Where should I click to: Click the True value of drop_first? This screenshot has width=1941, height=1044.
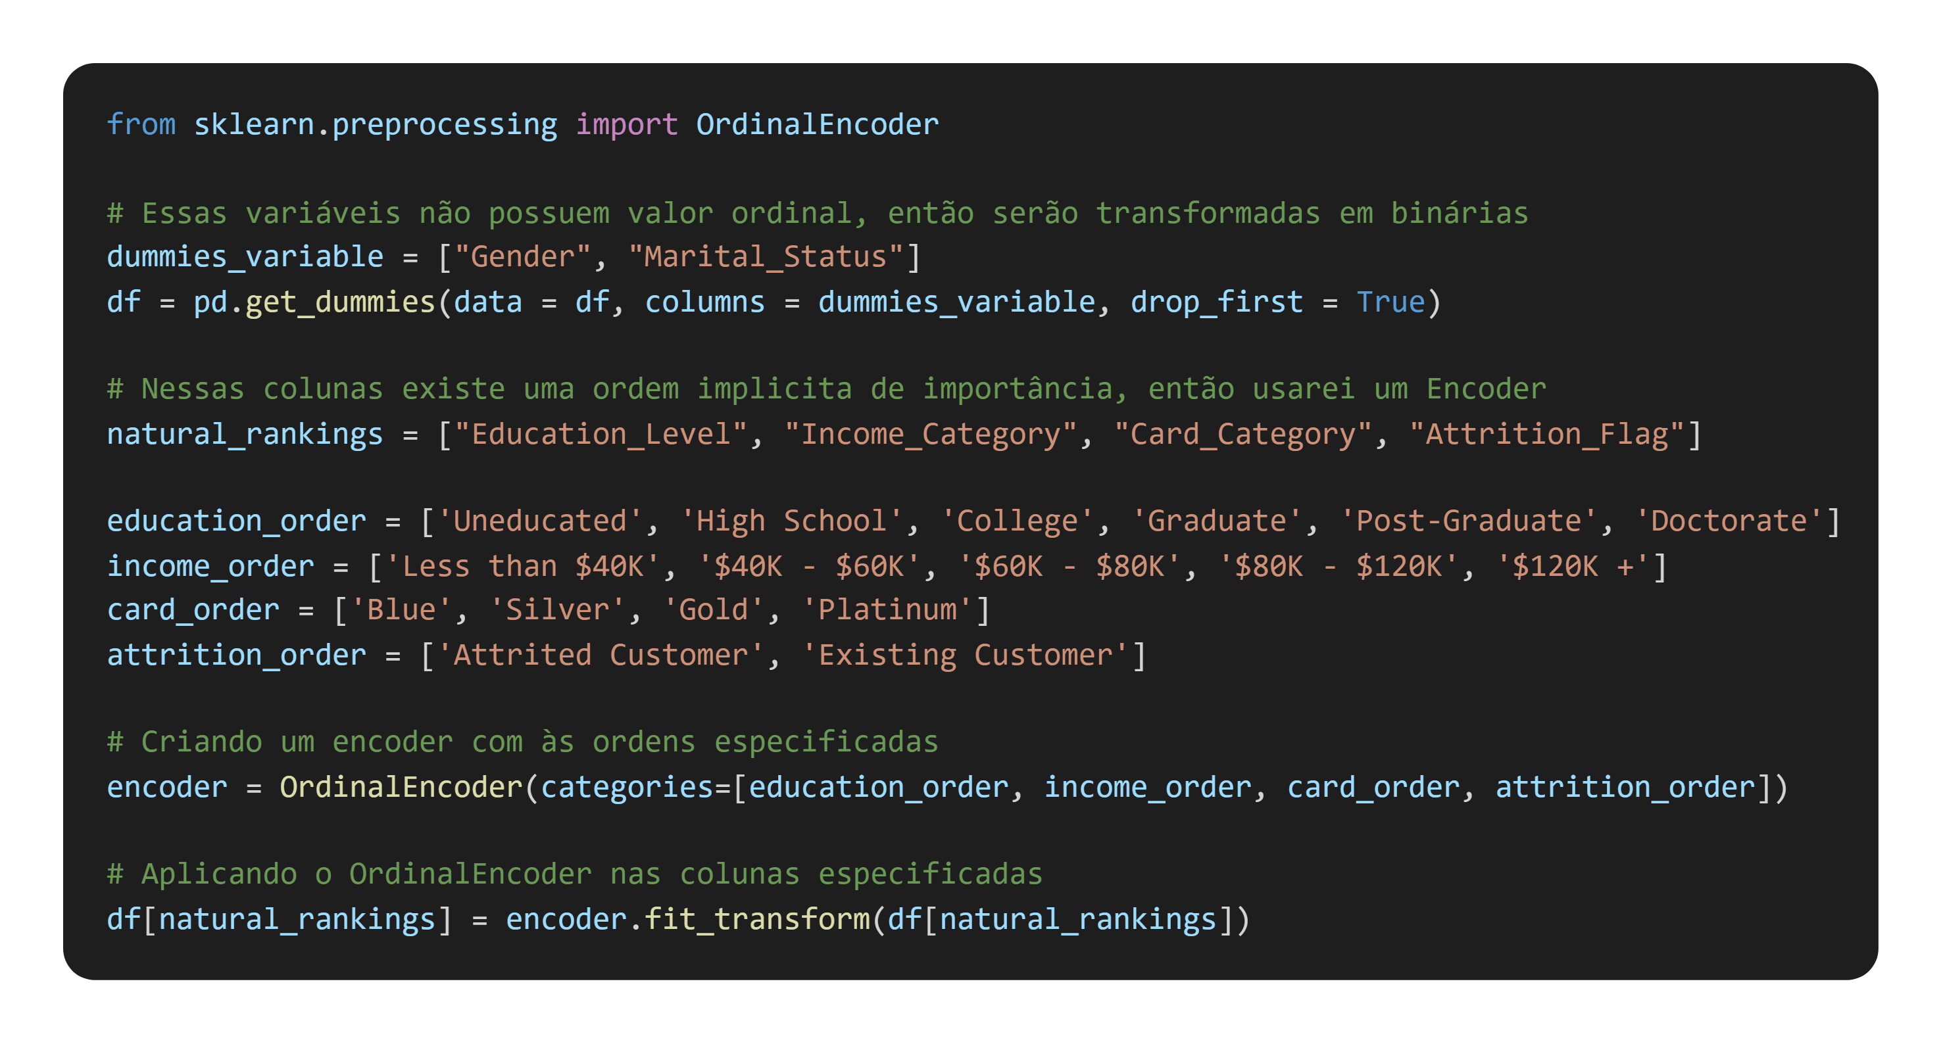(1390, 302)
